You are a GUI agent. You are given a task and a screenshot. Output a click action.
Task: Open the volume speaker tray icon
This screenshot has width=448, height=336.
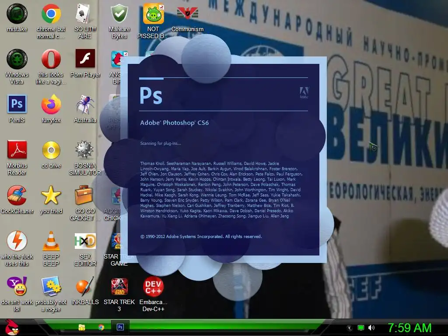pyautogui.click(x=371, y=328)
